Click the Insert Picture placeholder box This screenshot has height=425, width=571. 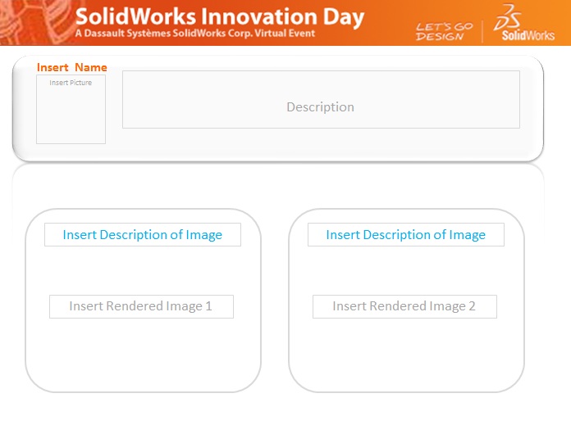pos(71,111)
